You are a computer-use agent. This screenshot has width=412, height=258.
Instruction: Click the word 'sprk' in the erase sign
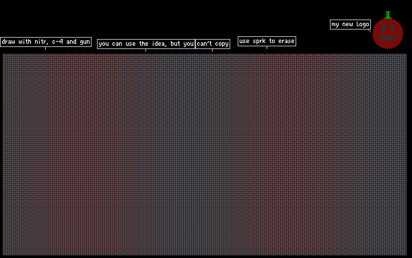click(x=259, y=42)
